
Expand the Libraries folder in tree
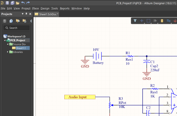8,52
